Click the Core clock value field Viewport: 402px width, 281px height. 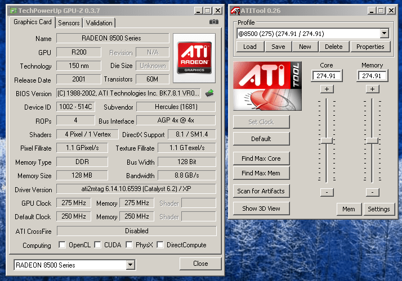(327, 76)
